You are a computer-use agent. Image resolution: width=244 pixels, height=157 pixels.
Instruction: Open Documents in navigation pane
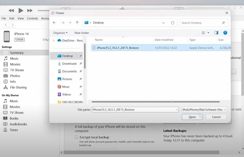pyautogui.click(x=69, y=71)
